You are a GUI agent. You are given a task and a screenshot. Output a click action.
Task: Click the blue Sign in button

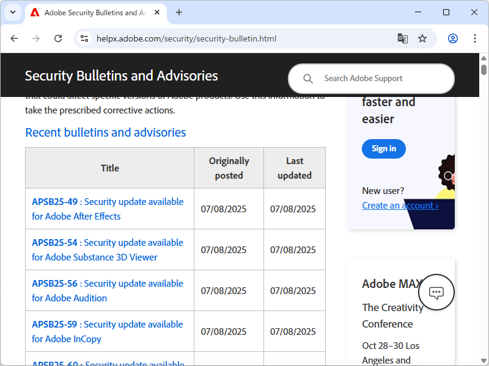[384, 148]
